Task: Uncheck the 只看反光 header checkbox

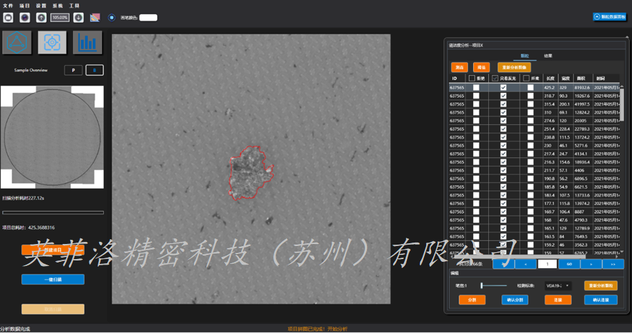Action: [x=495, y=79]
